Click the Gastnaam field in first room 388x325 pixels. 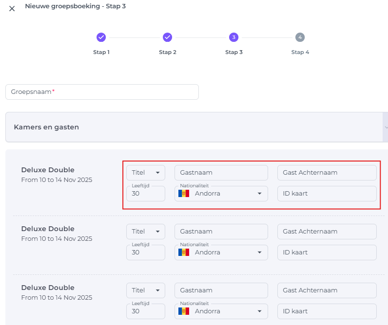click(x=221, y=173)
